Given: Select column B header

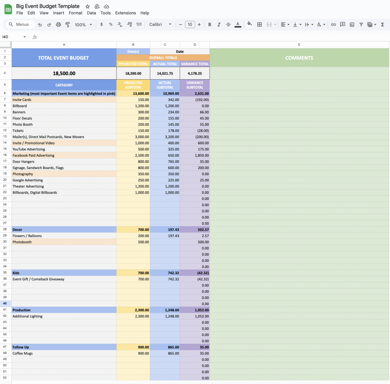Looking at the screenshot, I should [x=133, y=45].
